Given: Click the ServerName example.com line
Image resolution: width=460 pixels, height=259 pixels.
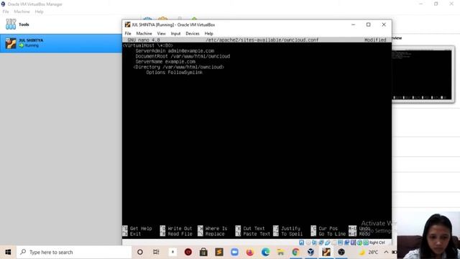Looking at the screenshot, I should coord(165,62).
